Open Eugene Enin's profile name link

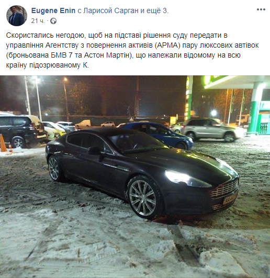(x=53, y=10)
